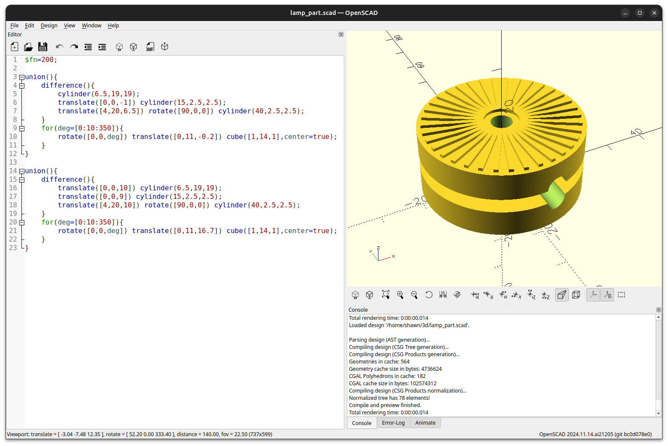Image resolution: width=668 pixels, height=446 pixels.
Task: Collapse the for loop at line 20
Action: 22,222
